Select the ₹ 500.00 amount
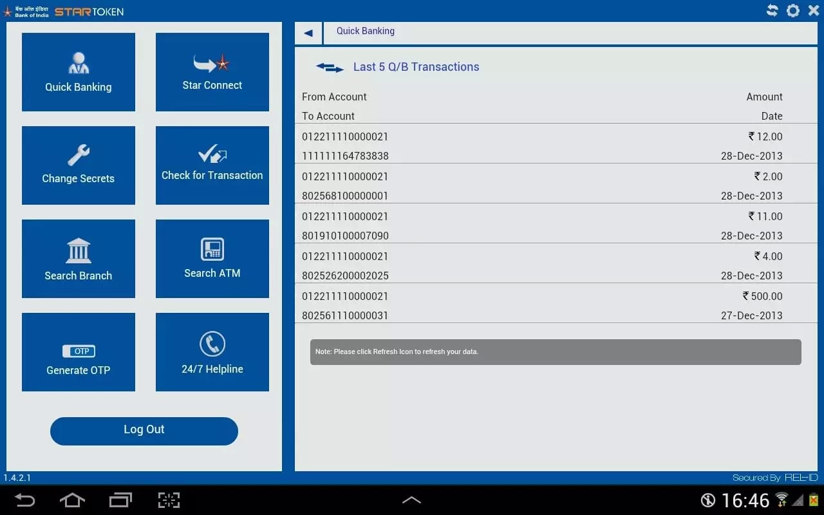Viewport: 824px width, 515px height. (x=763, y=296)
